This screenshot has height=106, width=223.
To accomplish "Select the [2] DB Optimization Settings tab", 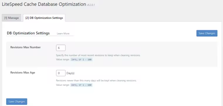I will pyautogui.click(x=44, y=18).
